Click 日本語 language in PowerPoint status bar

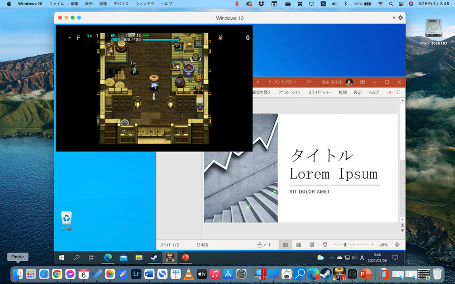(x=202, y=245)
